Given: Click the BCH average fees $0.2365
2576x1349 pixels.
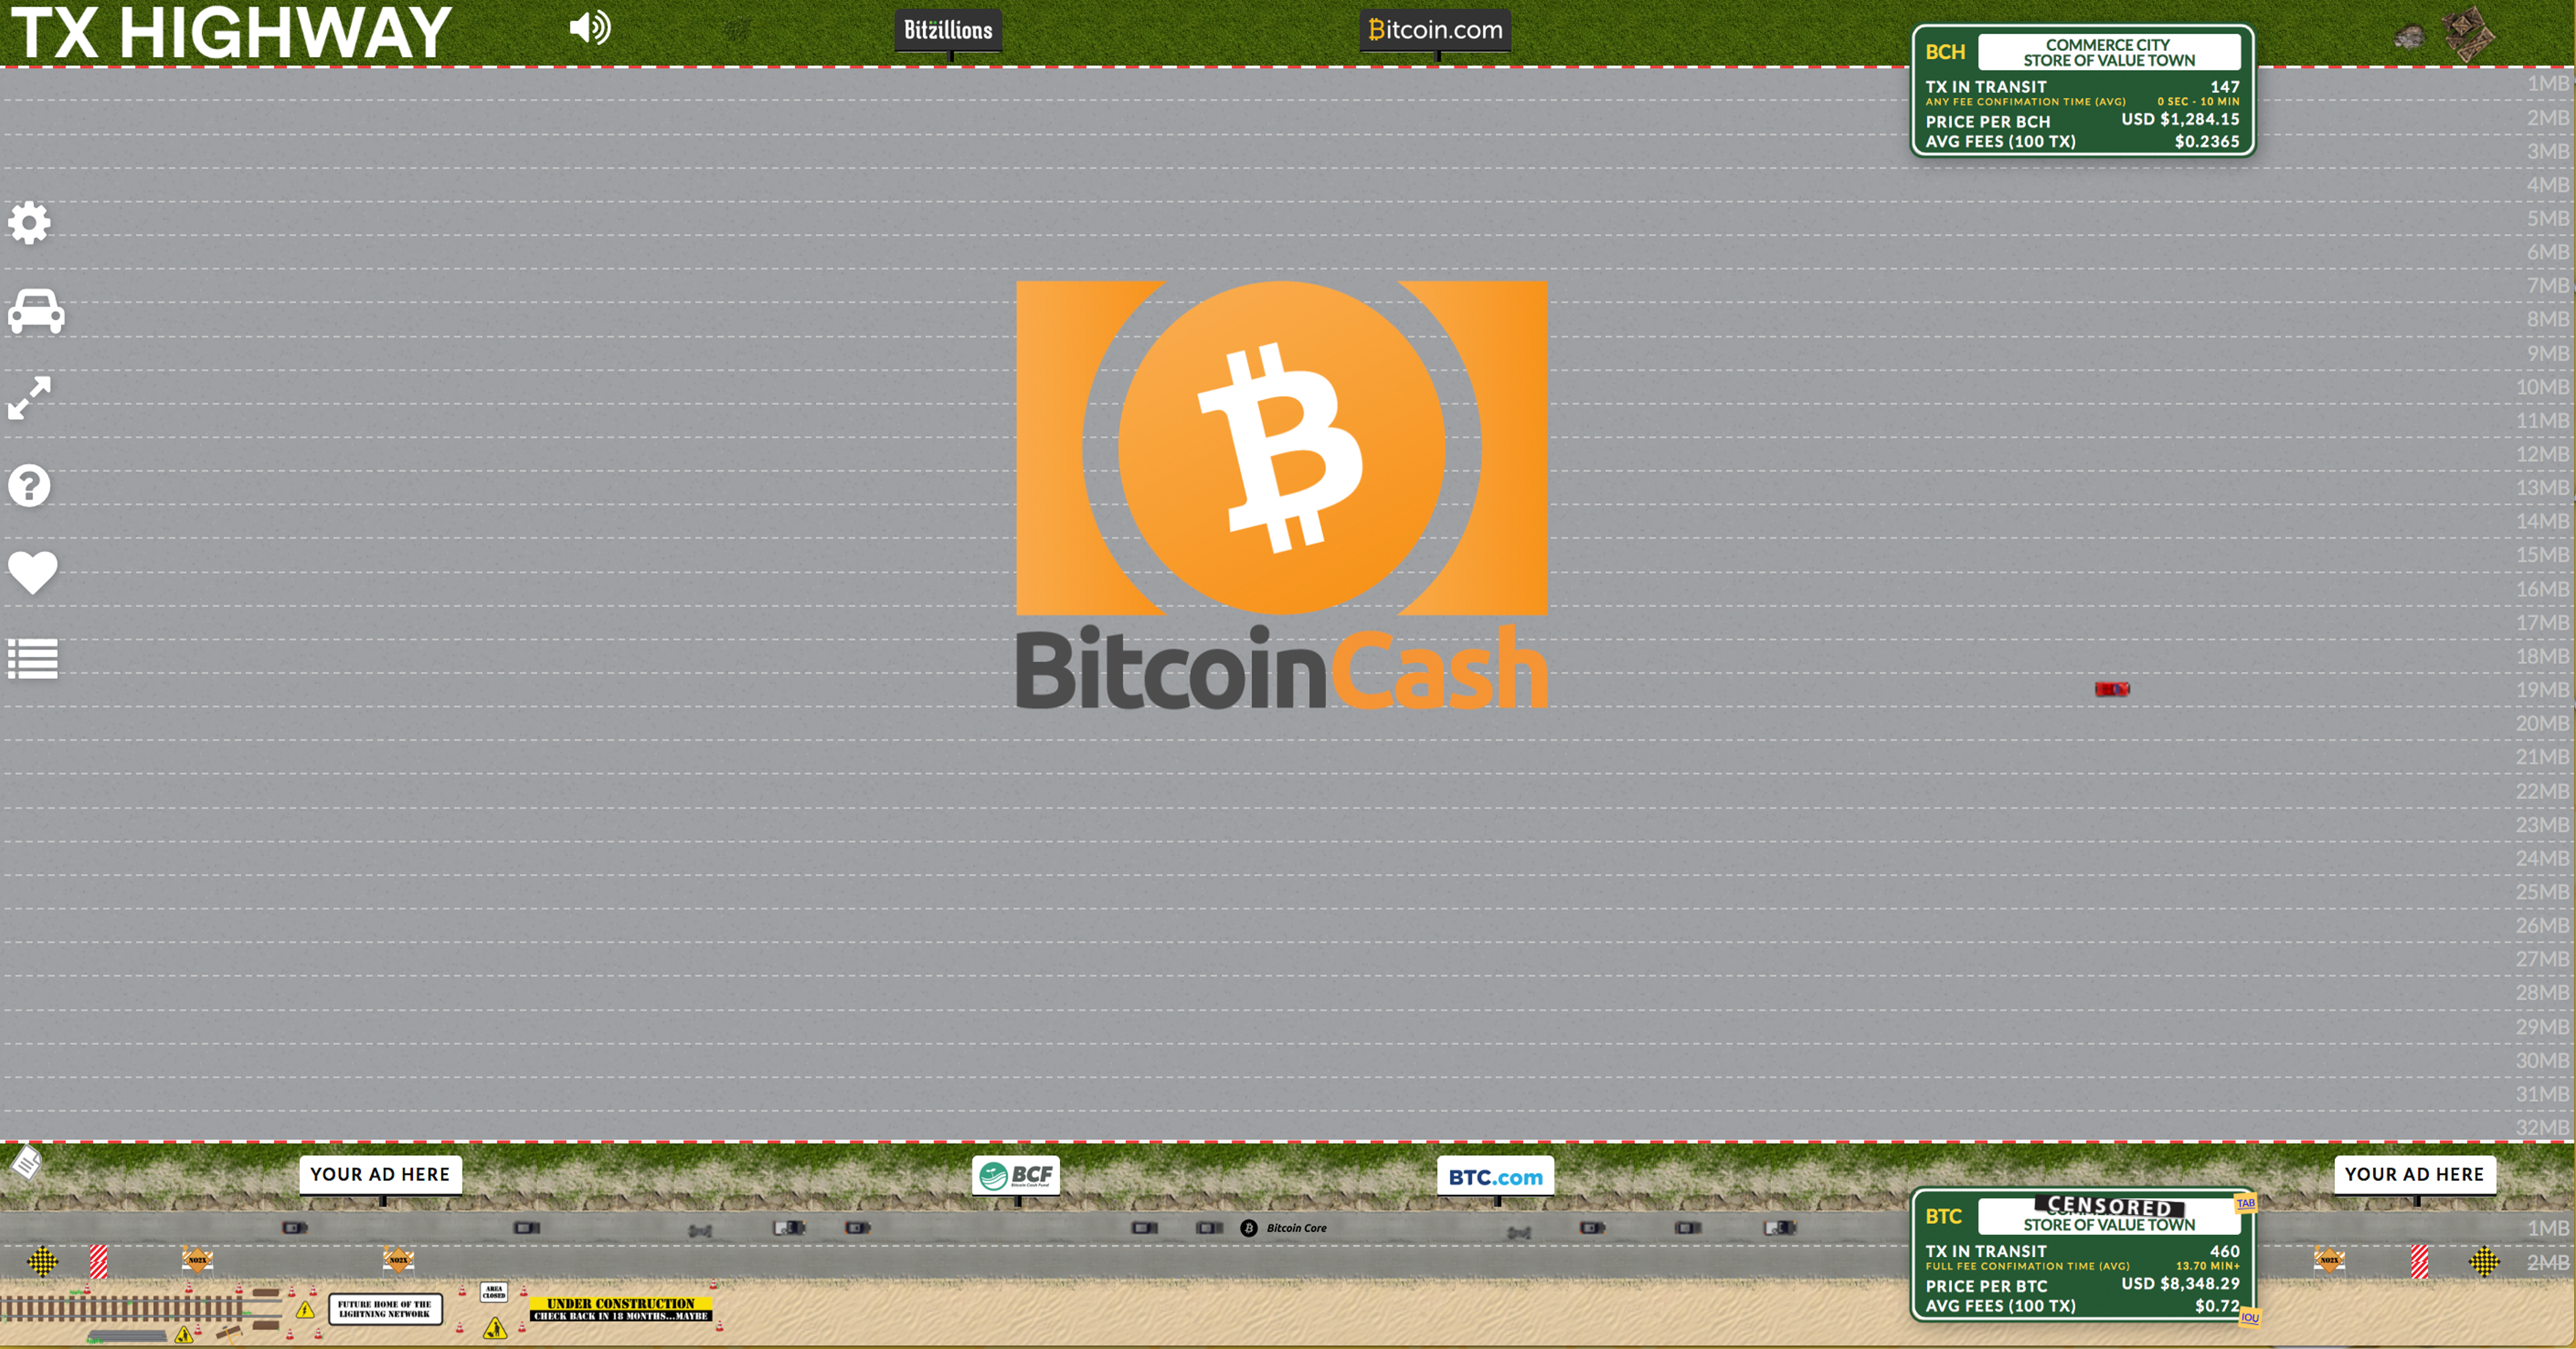Looking at the screenshot, I should [2207, 141].
